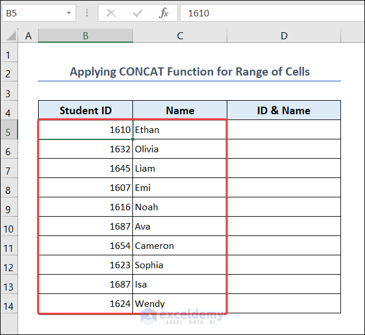Click inside the Name Box showing B5
This screenshot has width=365, height=335.
pyautogui.click(x=32, y=13)
